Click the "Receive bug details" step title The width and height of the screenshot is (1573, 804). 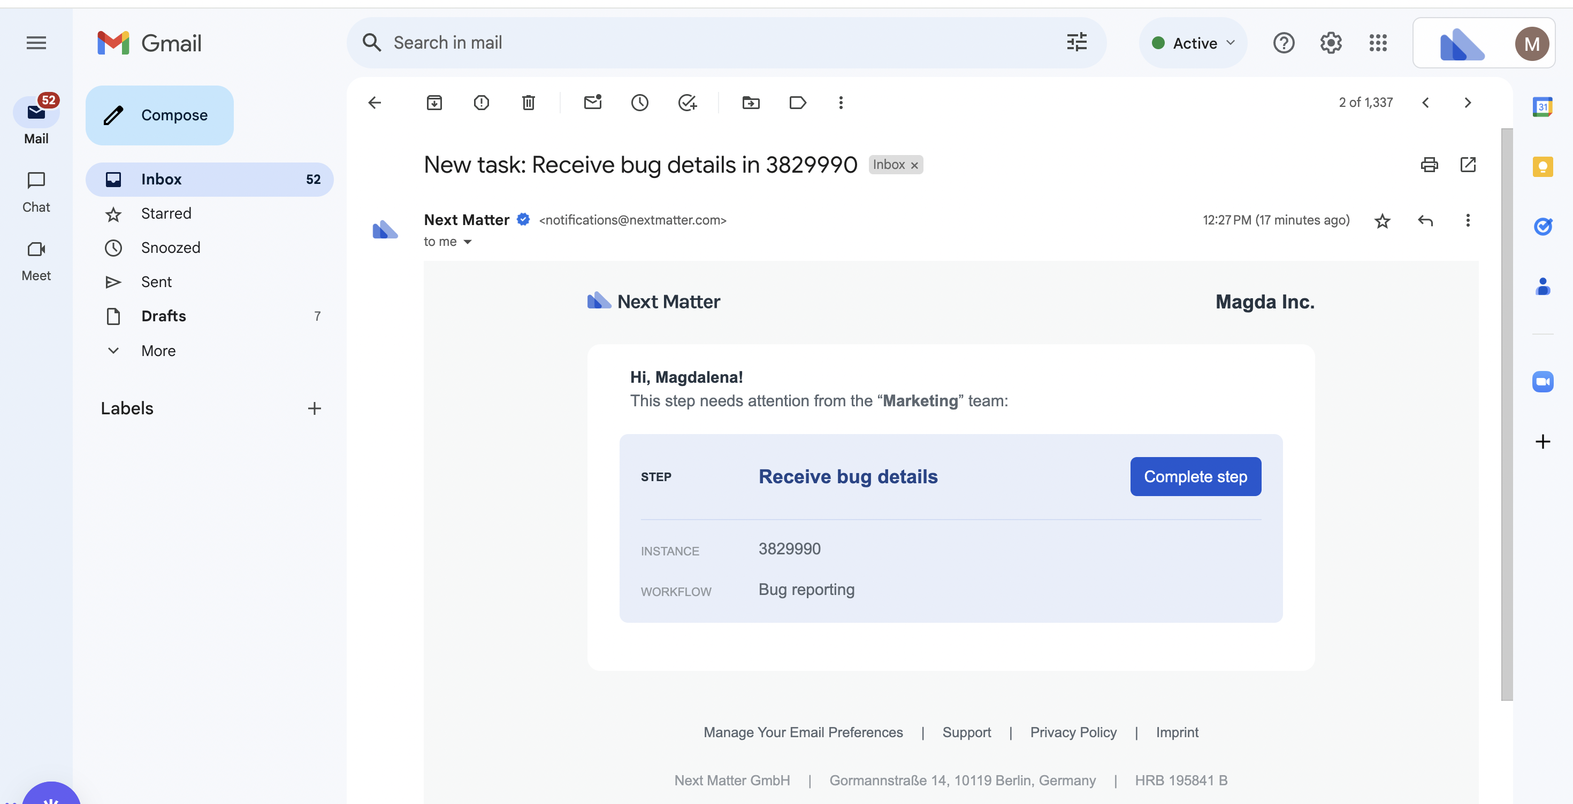point(847,476)
